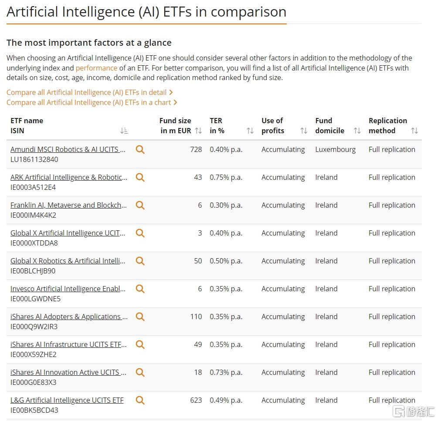Sort table by ETF name
The width and height of the screenshot is (438, 421).
[x=124, y=131]
